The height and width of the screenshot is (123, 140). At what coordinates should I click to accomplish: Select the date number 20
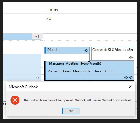tap(49, 18)
